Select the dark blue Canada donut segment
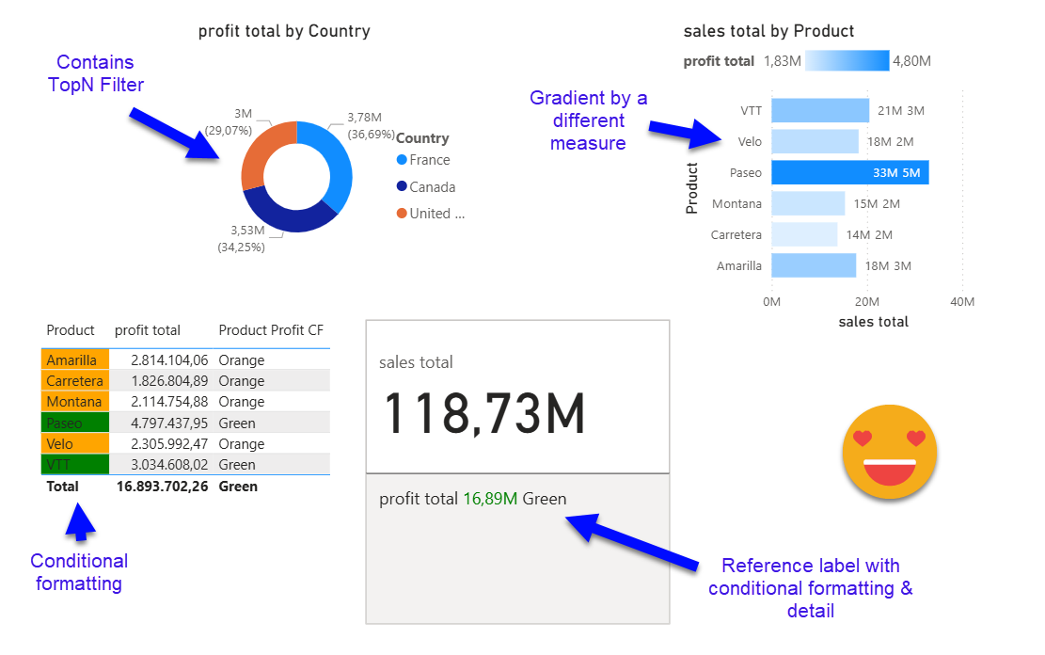This screenshot has height=655, width=1045. (x=287, y=220)
